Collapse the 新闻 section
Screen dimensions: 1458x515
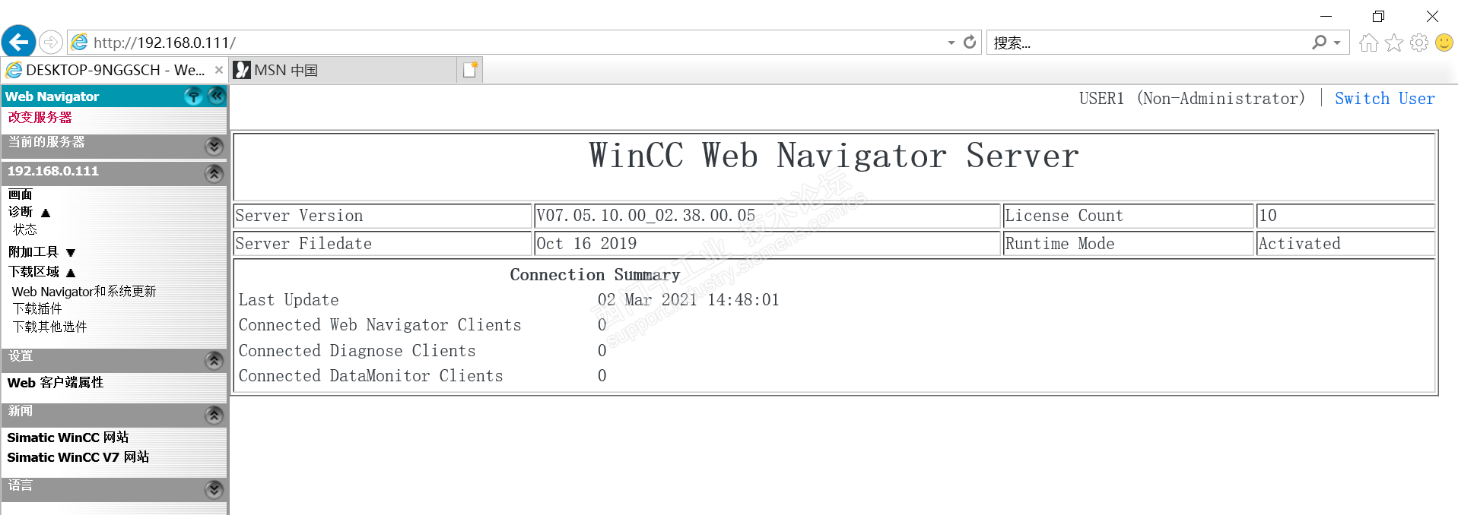(214, 415)
